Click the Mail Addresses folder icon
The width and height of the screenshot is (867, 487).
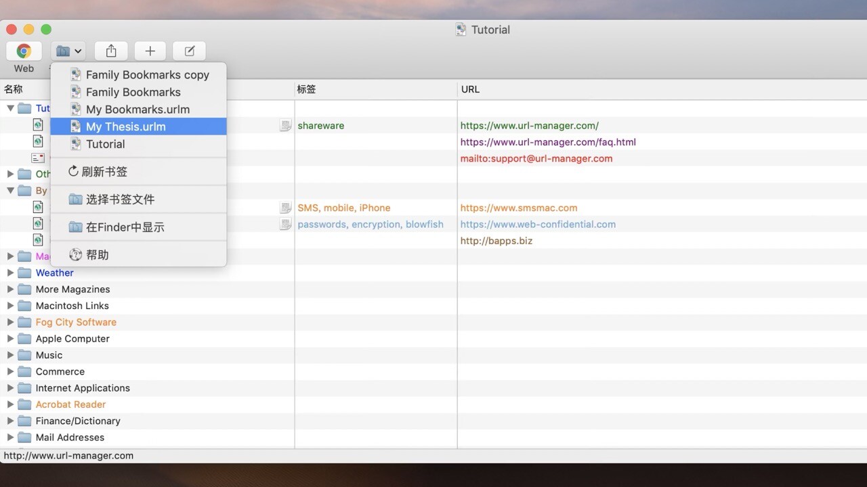(24, 437)
